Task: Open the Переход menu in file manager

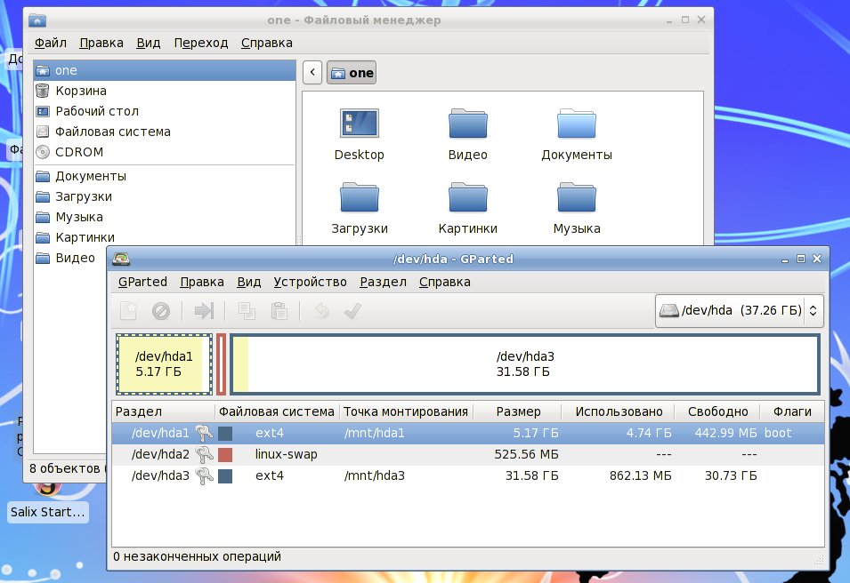Action: click(200, 43)
